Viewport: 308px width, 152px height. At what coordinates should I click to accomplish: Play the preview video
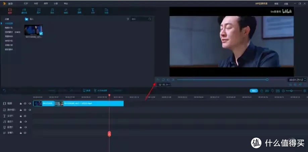point(158,80)
